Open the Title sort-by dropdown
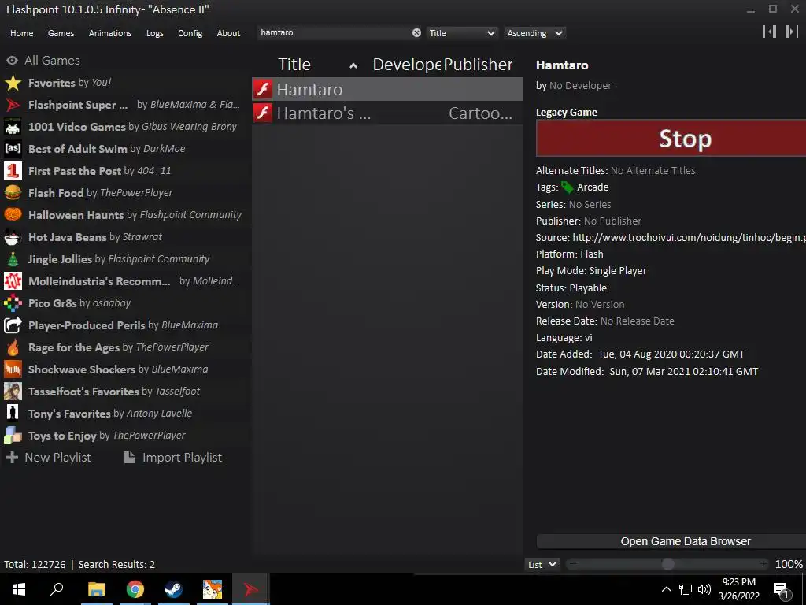 pyautogui.click(x=461, y=33)
